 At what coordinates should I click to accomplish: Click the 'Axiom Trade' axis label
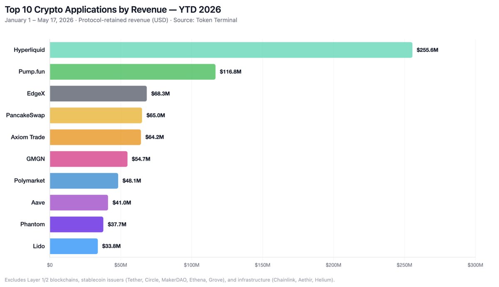coord(28,137)
